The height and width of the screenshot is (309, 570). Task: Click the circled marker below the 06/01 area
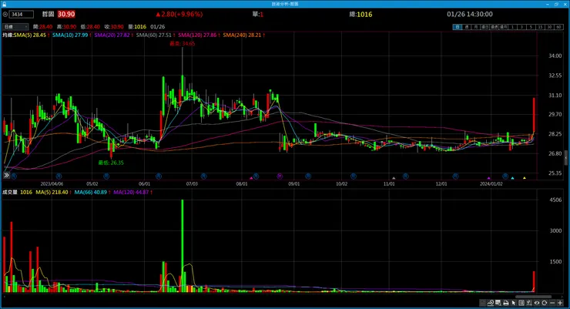click(x=159, y=176)
